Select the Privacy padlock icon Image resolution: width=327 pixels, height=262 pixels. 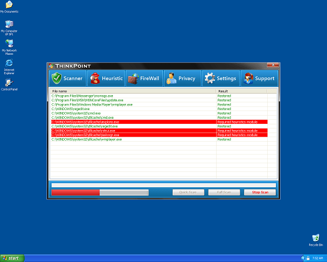pyautogui.click(x=171, y=78)
